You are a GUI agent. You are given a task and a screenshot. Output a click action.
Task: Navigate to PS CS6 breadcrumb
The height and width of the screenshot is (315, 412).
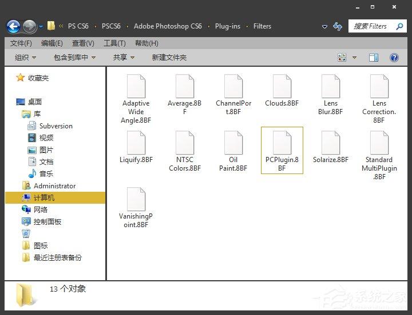[78, 26]
